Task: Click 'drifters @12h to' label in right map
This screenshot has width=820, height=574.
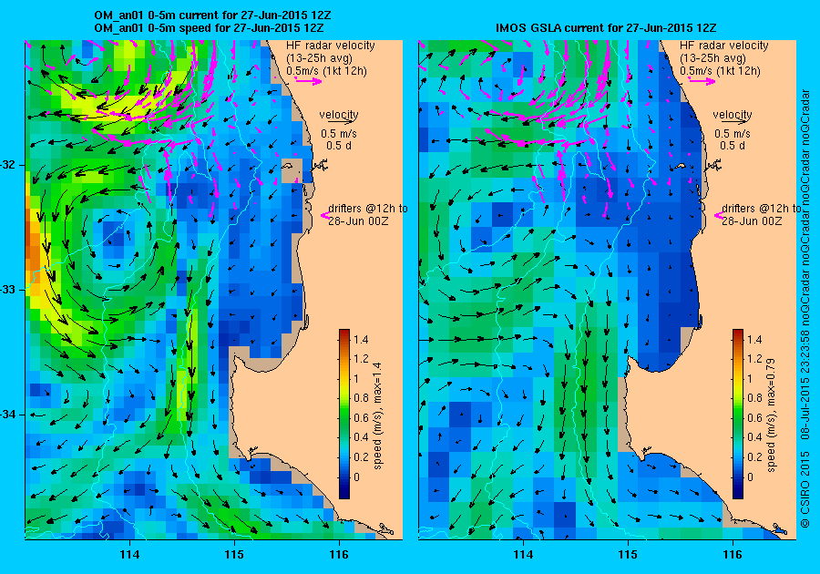Action: coord(761,209)
